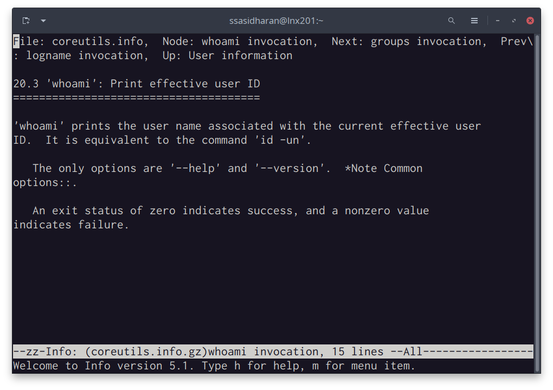Screen dimensions: 553x390
Task: Close the terminal with red X
Action: point(530,21)
